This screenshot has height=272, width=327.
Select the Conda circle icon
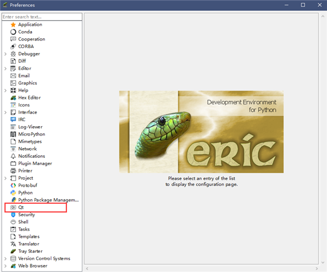(13, 32)
